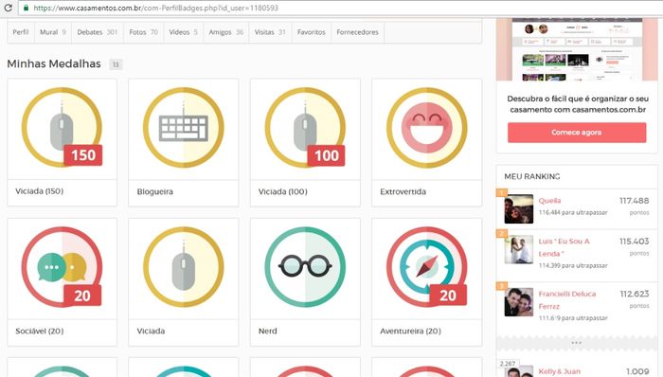Click Francielli's ranking profile photo
This screenshot has height=377, width=663.
pyautogui.click(x=519, y=302)
